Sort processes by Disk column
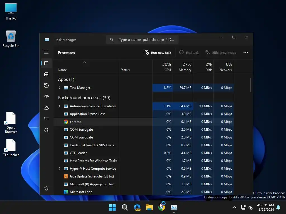286x214 pixels. (x=203, y=67)
